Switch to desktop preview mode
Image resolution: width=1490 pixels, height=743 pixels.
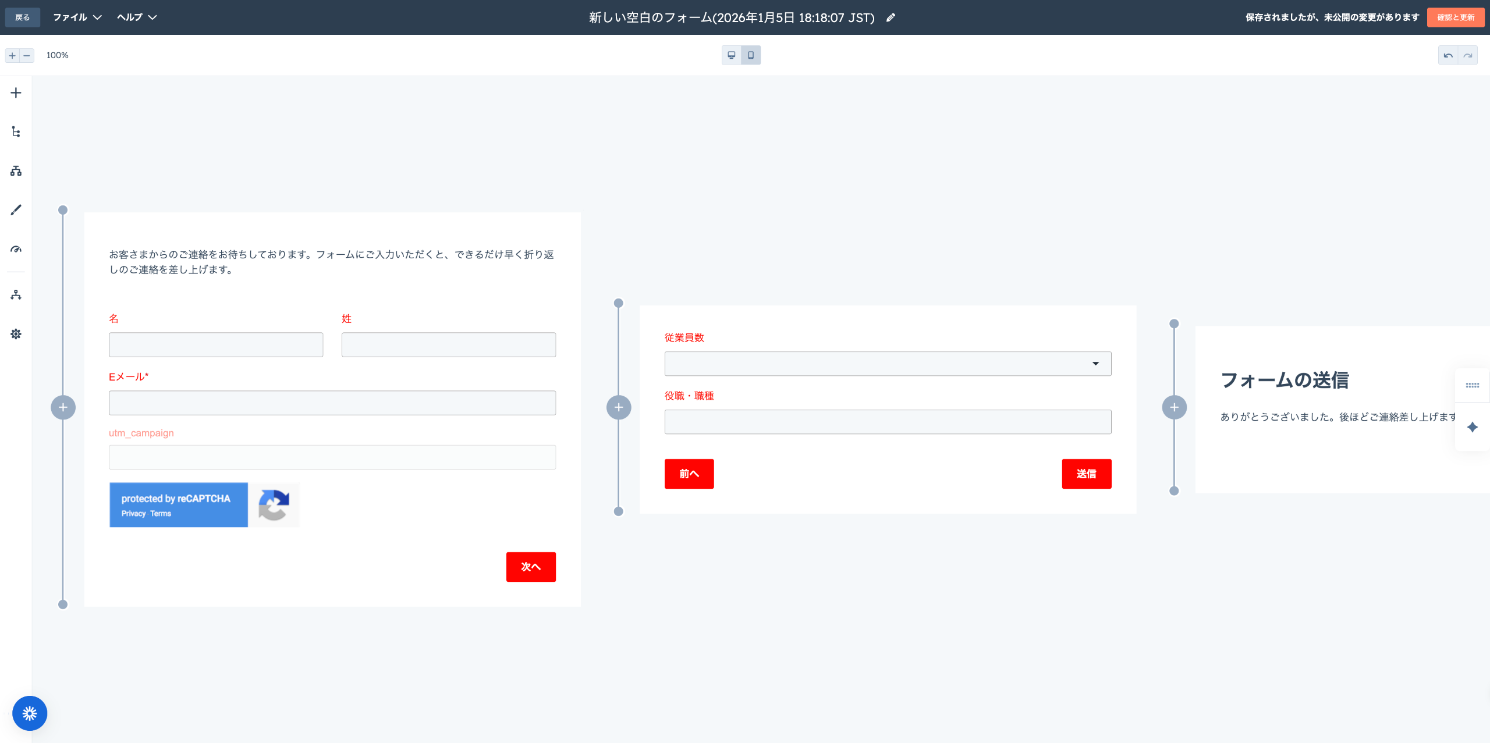732,55
